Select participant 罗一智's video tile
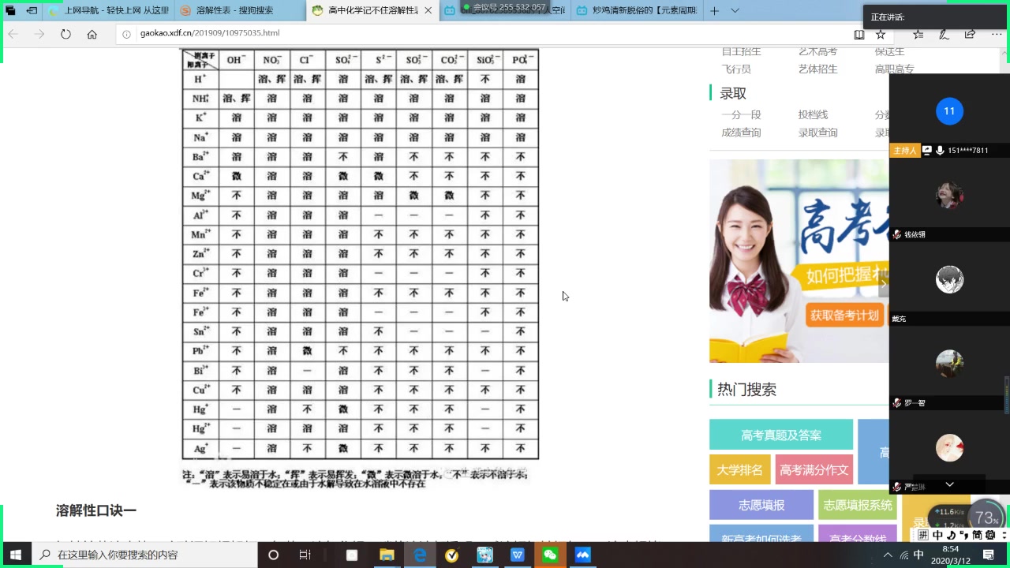Screen dimensions: 1010x568 point(949,368)
